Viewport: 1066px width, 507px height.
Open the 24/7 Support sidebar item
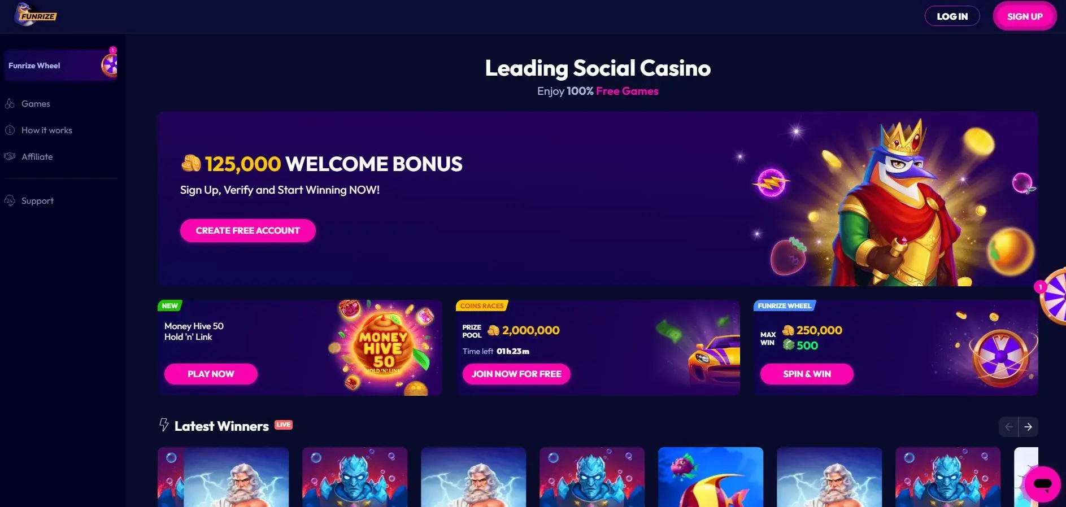37,201
